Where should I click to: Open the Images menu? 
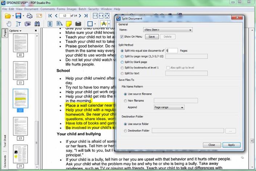[71, 9]
